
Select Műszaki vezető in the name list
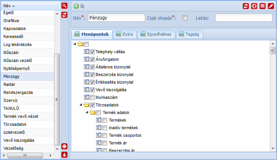coord(27,60)
